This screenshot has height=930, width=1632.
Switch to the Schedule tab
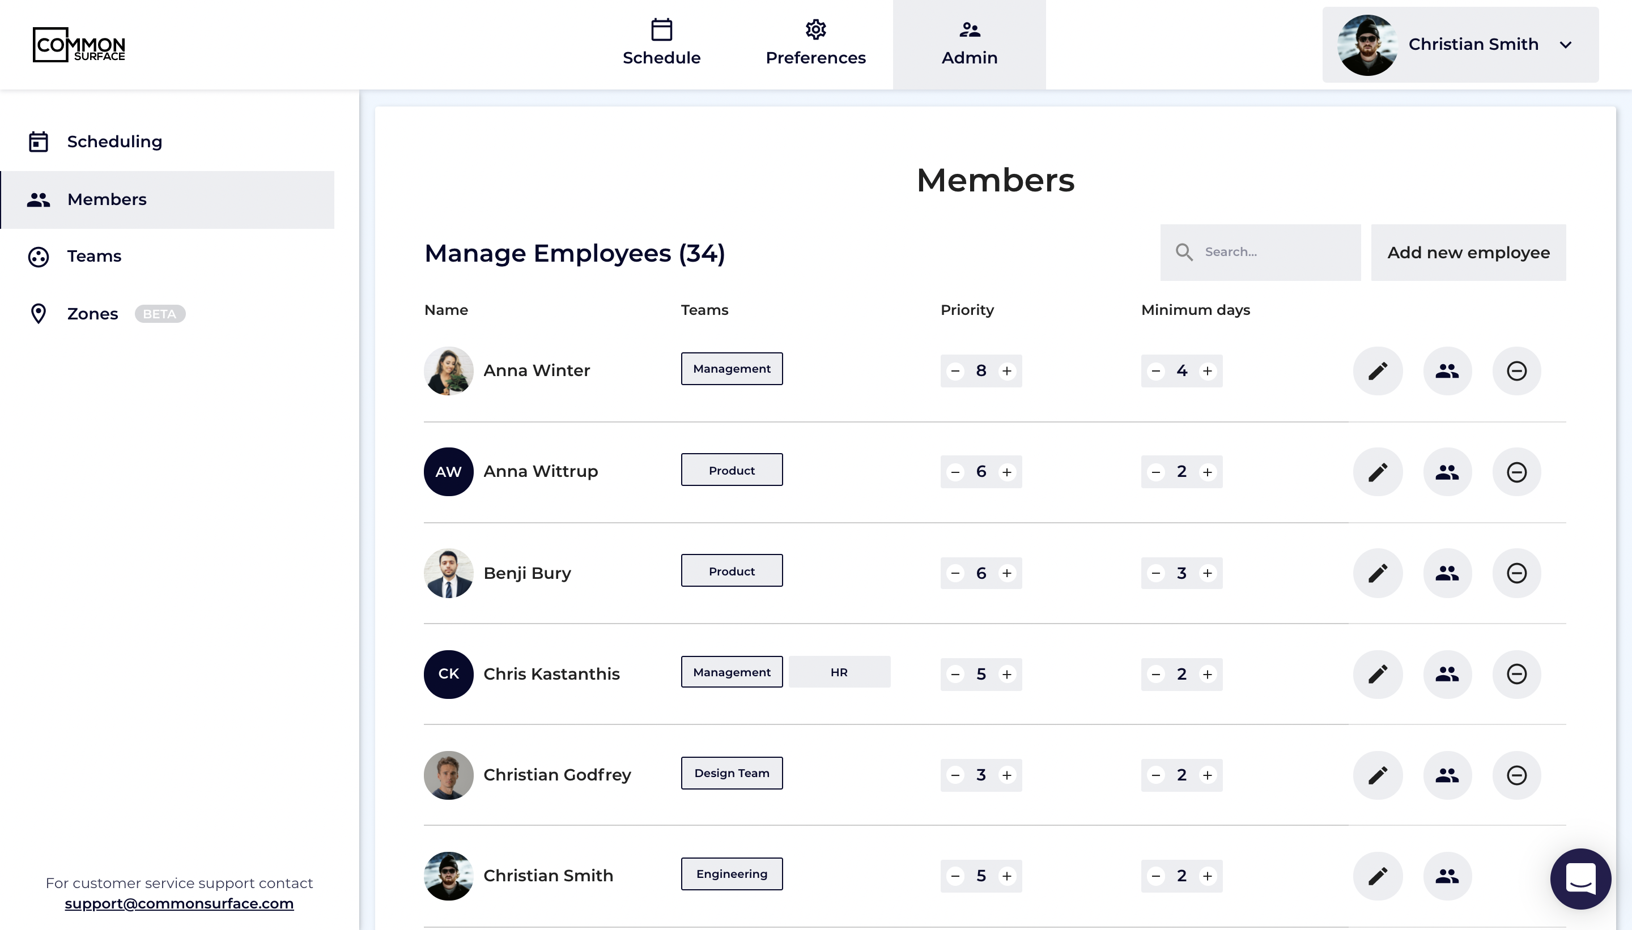(x=661, y=44)
